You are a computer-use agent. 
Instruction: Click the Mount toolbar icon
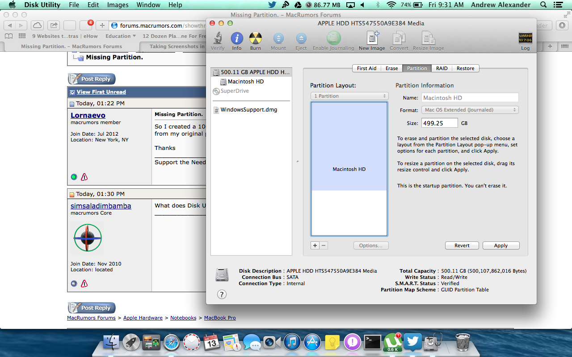tap(278, 38)
